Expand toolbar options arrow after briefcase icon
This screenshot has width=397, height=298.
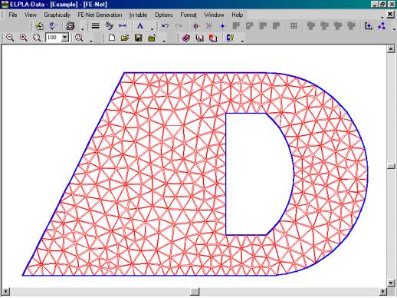tap(83, 28)
